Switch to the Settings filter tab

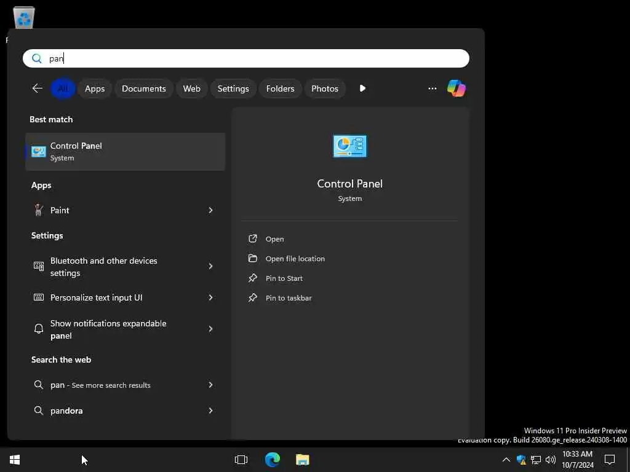[x=233, y=88]
